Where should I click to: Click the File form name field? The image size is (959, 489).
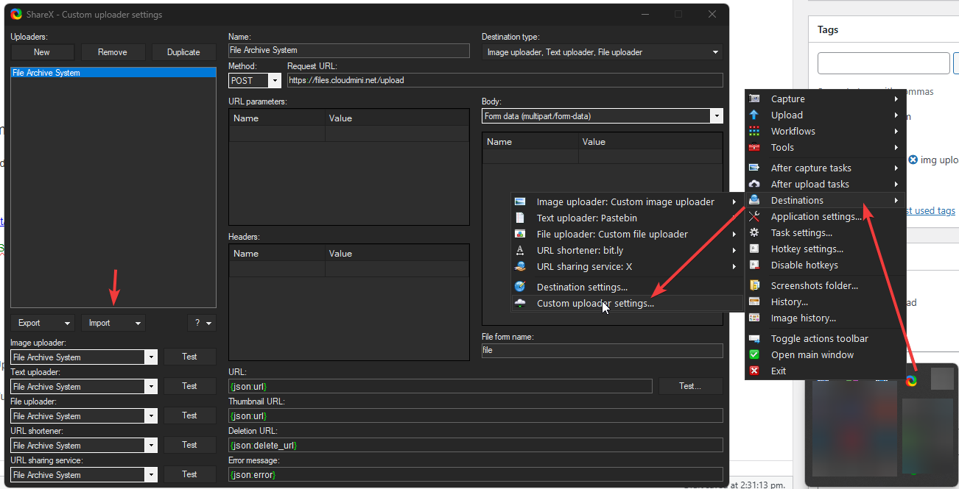pos(603,351)
